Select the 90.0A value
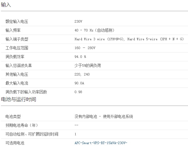 click(x=79, y=83)
